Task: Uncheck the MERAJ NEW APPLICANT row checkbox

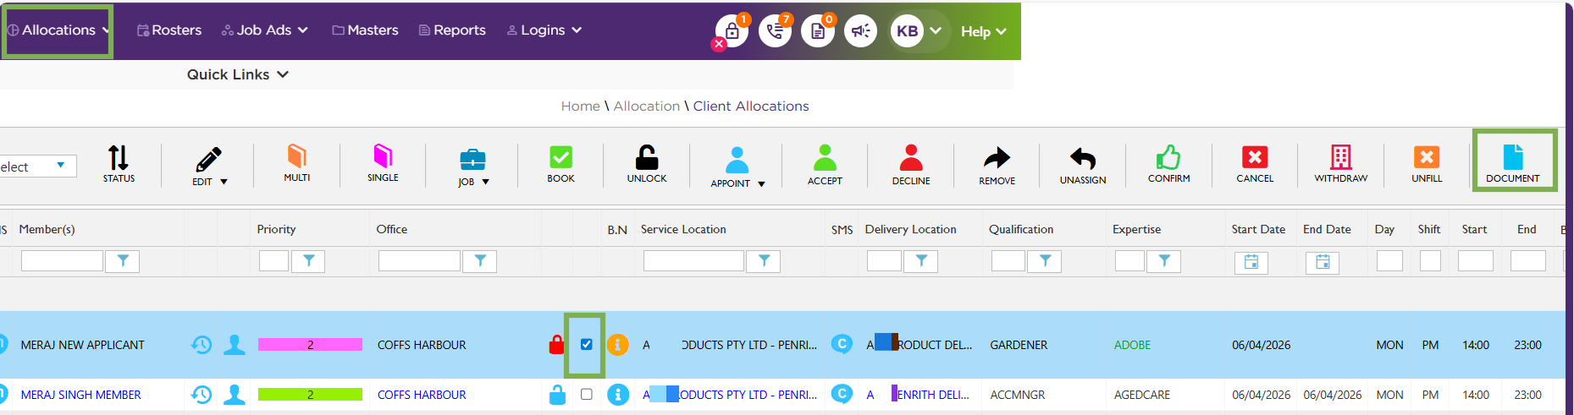Action: coord(586,345)
